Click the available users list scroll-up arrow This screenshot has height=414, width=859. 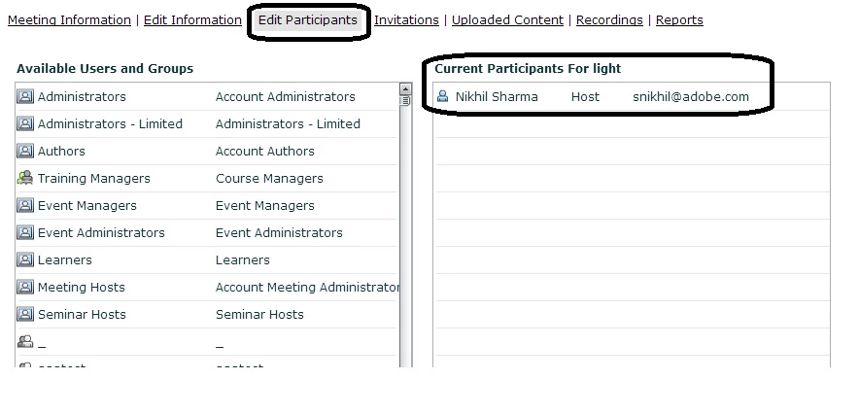tap(405, 88)
